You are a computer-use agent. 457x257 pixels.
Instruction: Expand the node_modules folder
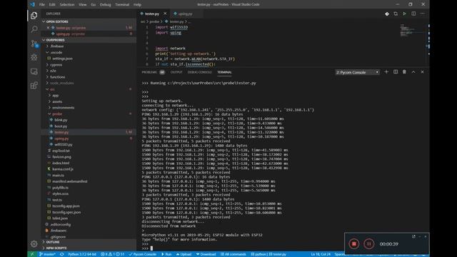click(x=61, y=83)
